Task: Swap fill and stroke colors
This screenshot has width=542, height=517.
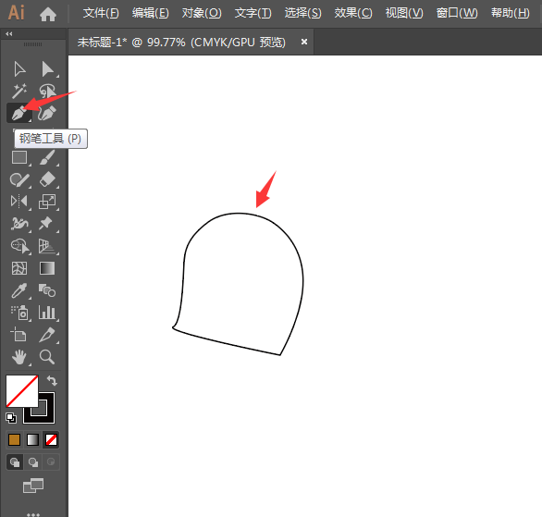Action: tap(52, 380)
